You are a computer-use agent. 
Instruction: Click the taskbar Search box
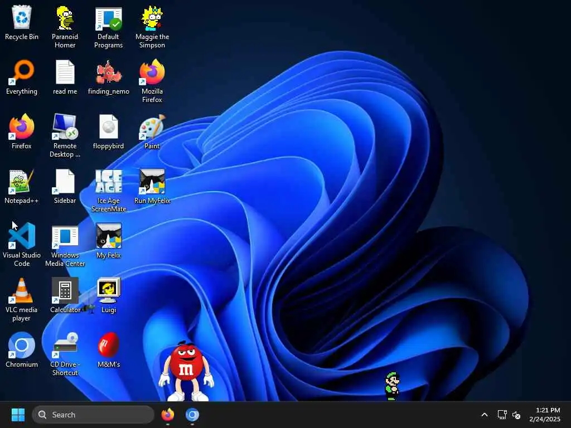click(93, 415)
